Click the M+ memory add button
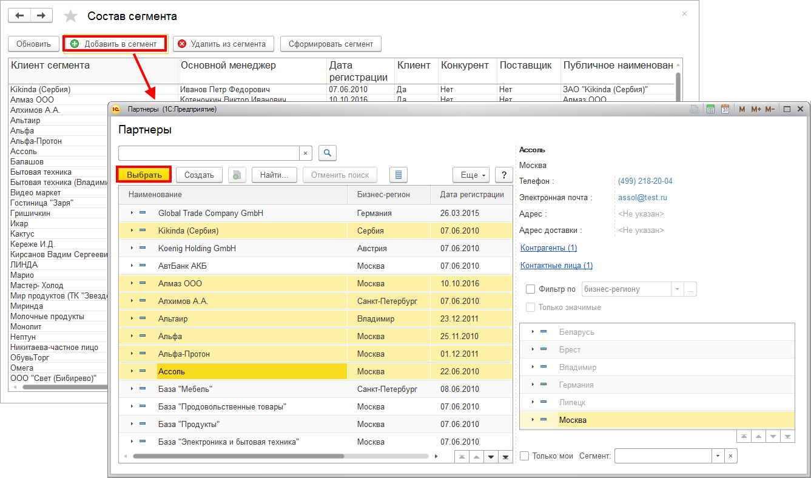The width and height of the screenshot is (811, 478). [x=756, y=109]
